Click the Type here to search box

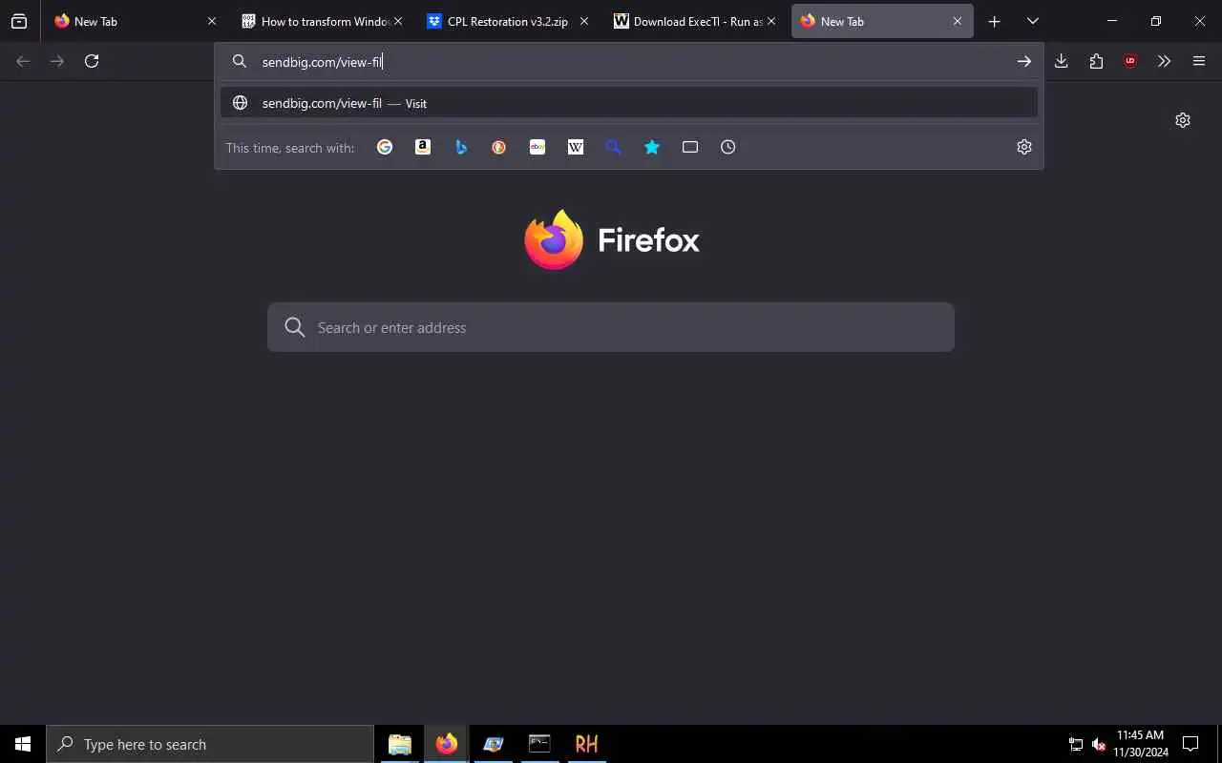tap(210, 744)
